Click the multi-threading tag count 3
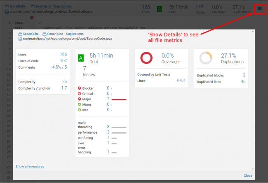The image size is (268, 183). coord(108,127)
